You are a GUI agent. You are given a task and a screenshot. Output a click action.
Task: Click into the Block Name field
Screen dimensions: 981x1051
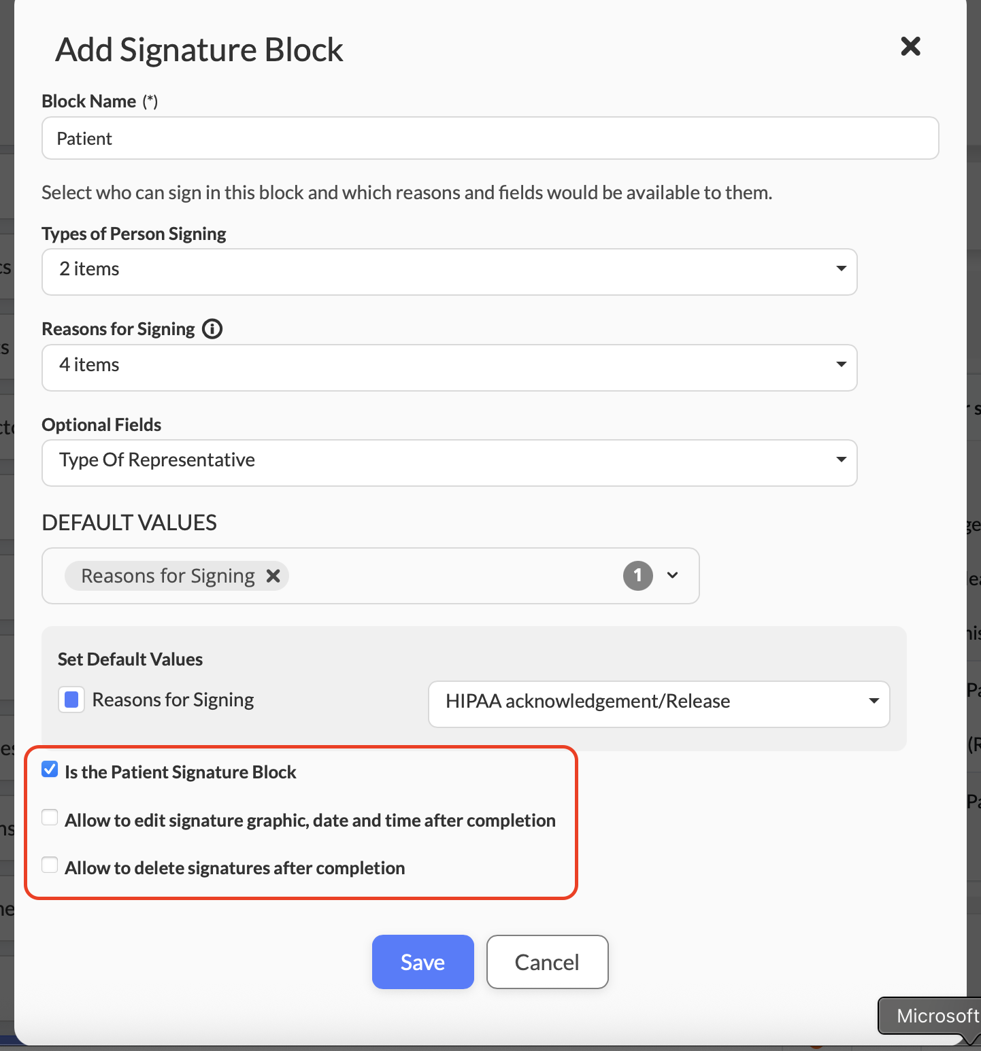pyautogui.click(x=490, y=138)
